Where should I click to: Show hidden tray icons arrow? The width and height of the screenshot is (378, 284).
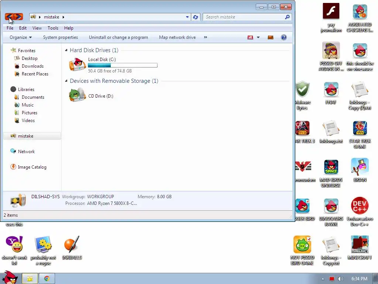[x=323, y=279]
